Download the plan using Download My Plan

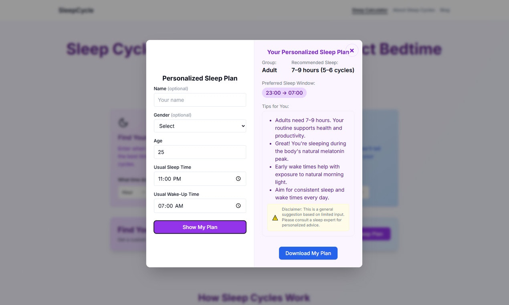[308, 253]
